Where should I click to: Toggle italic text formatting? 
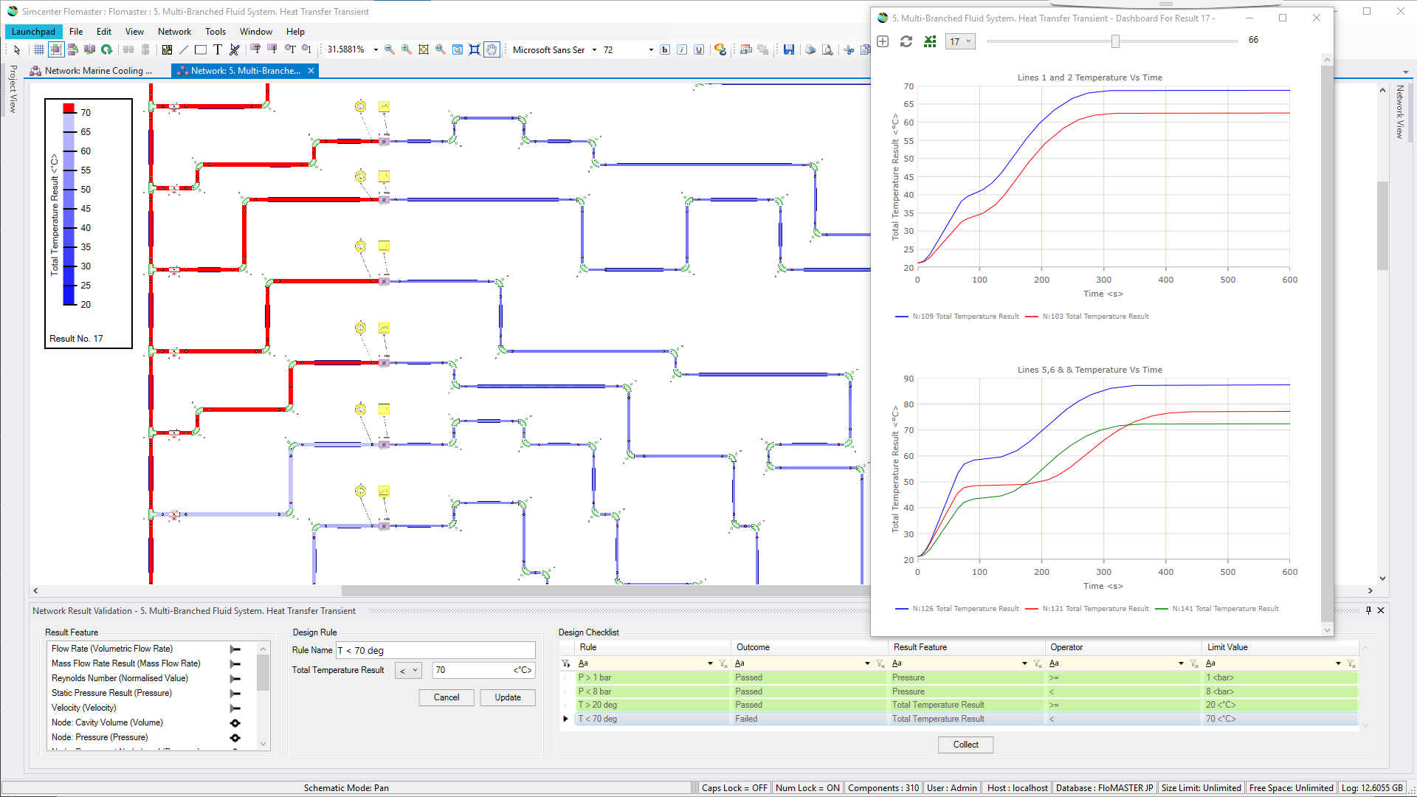(682, 49)
